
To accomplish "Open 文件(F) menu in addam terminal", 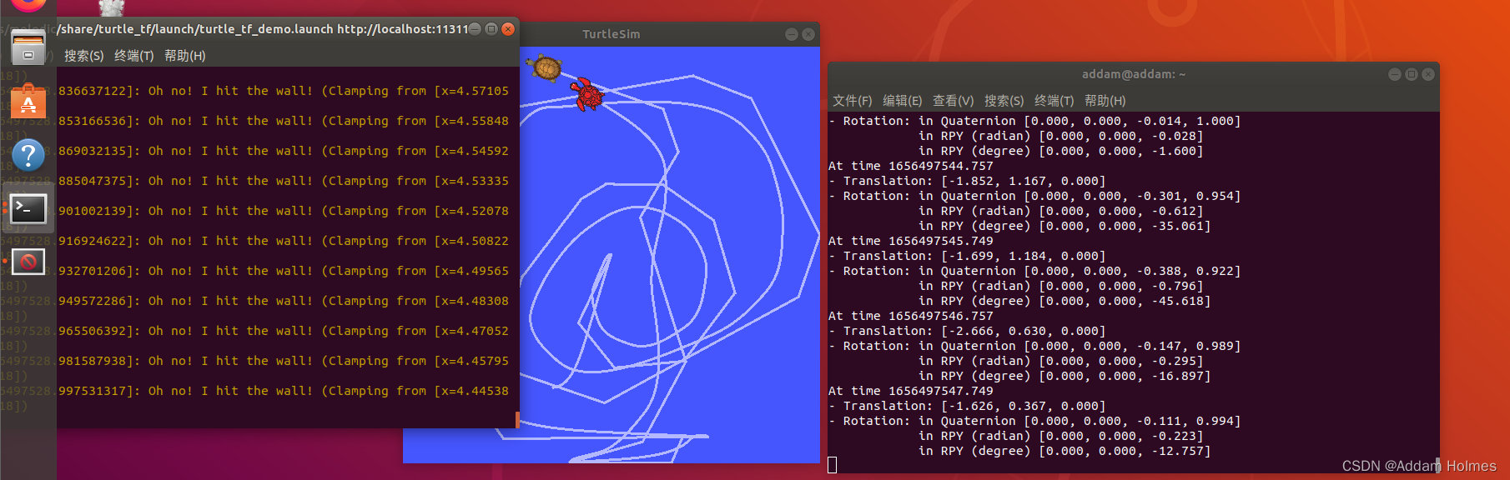I will pyautogui.click(x=852, y=101).
